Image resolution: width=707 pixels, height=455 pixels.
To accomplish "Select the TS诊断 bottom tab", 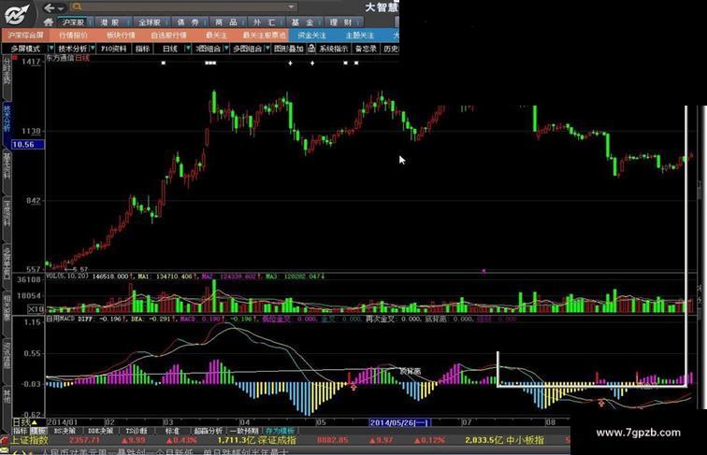I will point(137,431).
